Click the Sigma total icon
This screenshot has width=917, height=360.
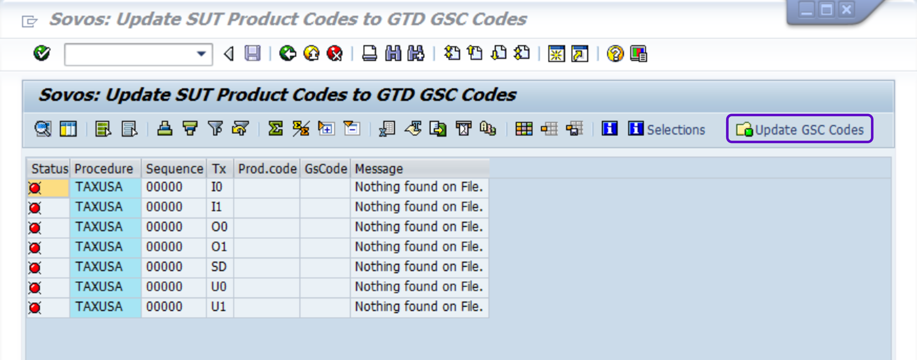[275, 129]
